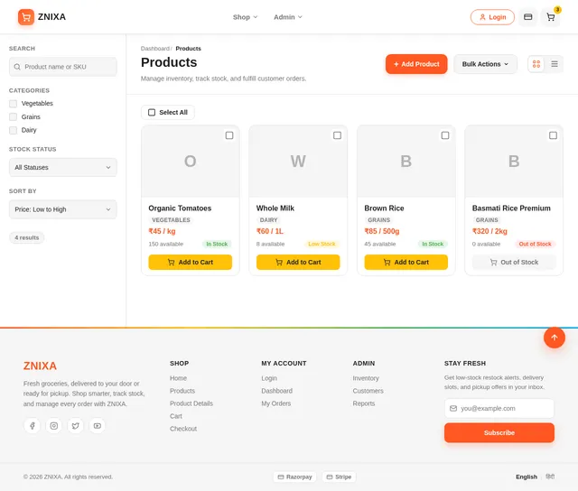The height and width of the screenshot is (491, 578).
Task: Switch to grid view layout
Action: coord(536,64)
